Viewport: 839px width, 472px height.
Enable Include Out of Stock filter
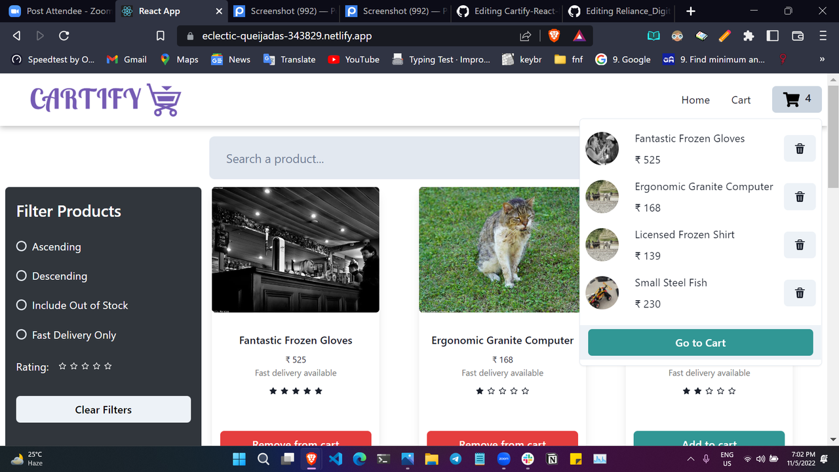(21, 305)
